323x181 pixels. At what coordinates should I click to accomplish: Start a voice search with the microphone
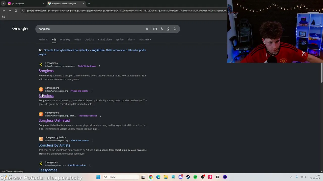pos(162,29)
